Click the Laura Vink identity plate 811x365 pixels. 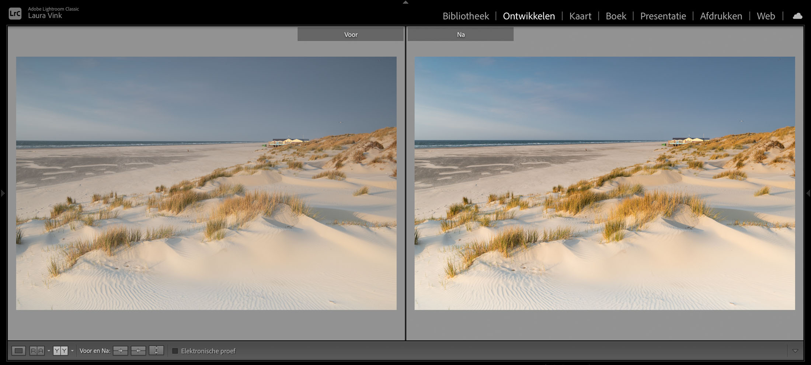pos(45,16)
